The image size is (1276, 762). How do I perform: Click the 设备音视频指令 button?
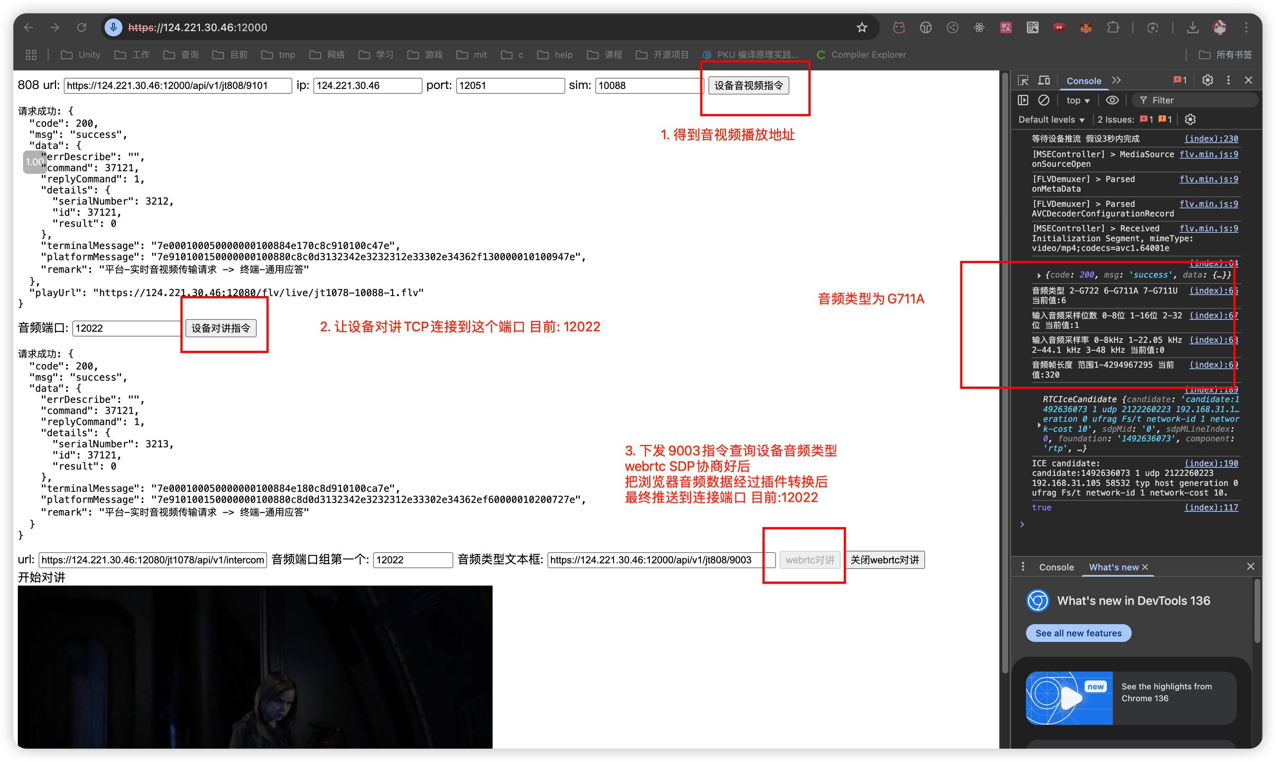coord(749,85)
